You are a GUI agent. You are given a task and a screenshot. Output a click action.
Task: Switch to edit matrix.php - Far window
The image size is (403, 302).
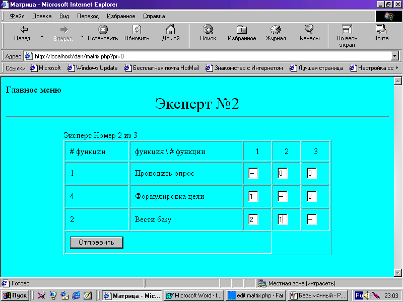click(x=256, y=295)
